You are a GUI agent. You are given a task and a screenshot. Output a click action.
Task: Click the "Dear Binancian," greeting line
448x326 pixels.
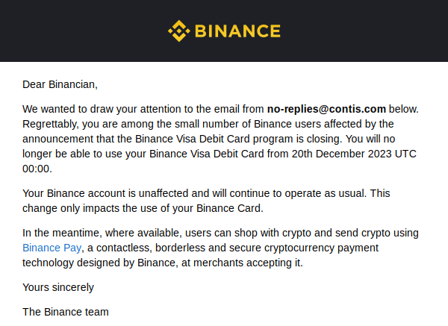pos(60,84)
